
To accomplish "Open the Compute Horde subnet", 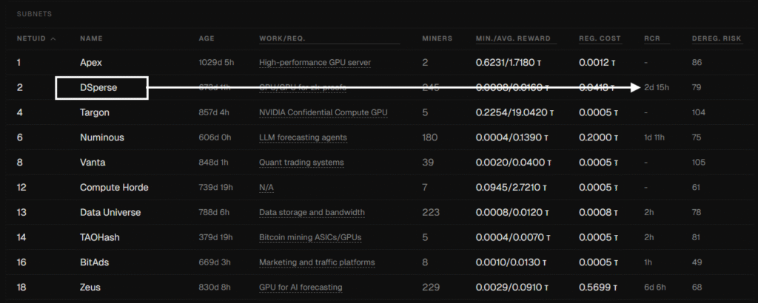I will (x=114, y=188).
